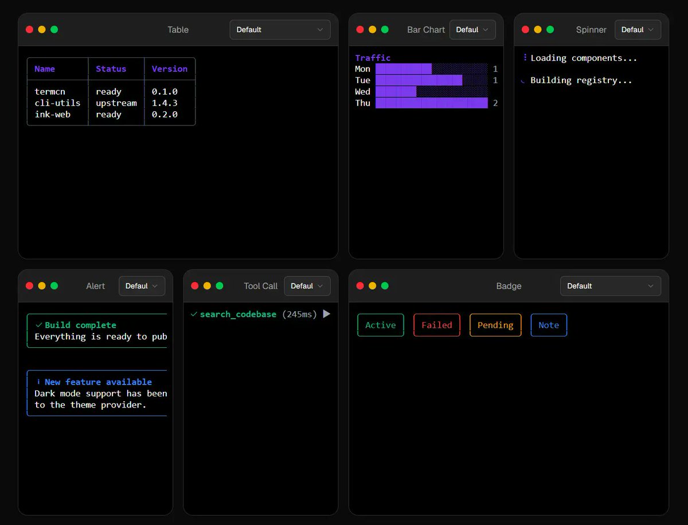688x525 pixels.
Task: Open the Default dropdown in Alert window
Action: pyautogui.click(x=142, y=286)
